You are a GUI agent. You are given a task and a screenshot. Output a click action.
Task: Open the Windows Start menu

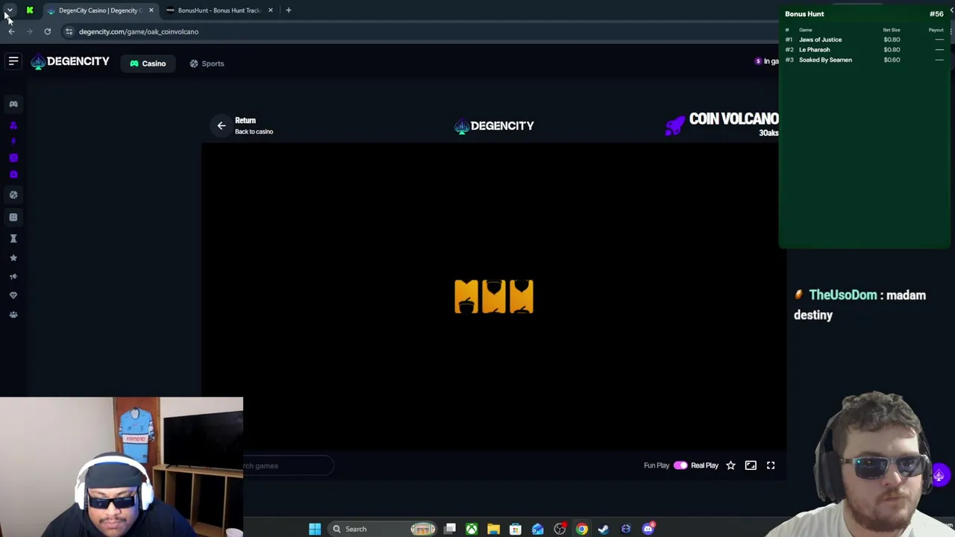315,529
